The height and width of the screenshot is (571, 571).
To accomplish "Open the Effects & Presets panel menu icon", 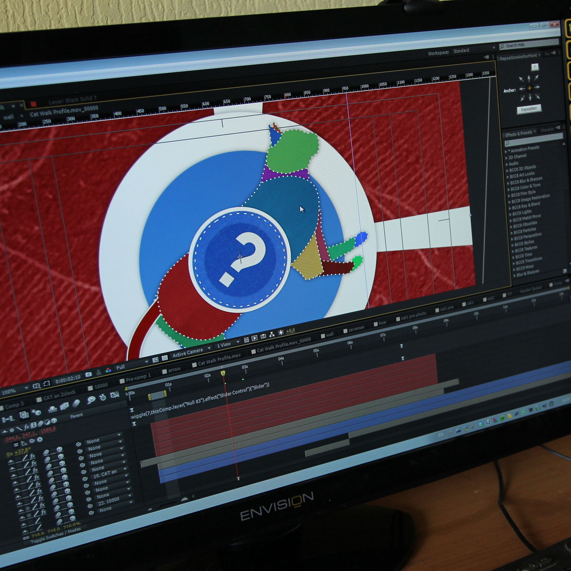I will click(558, 128).
